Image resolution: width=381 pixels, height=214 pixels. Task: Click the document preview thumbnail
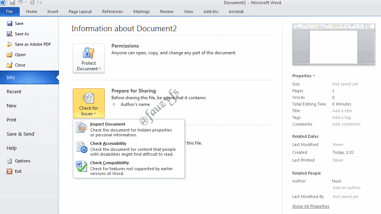(333, 44)
